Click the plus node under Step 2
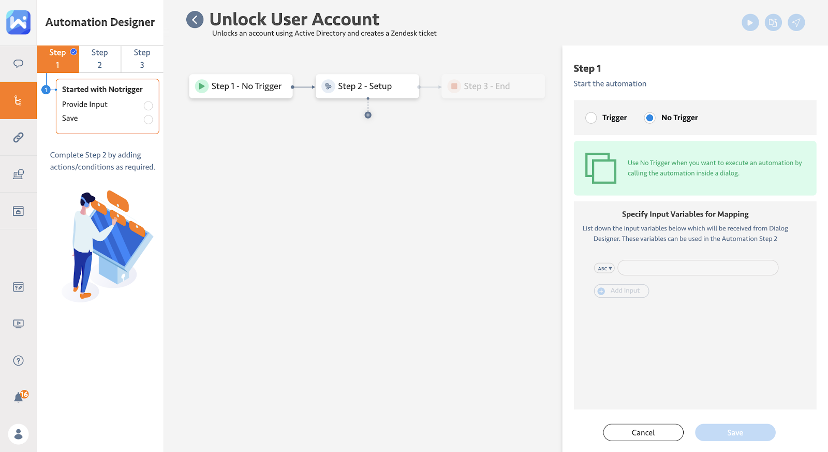The width and height of the screenshot is (828, 452). [x=368, y=115]
